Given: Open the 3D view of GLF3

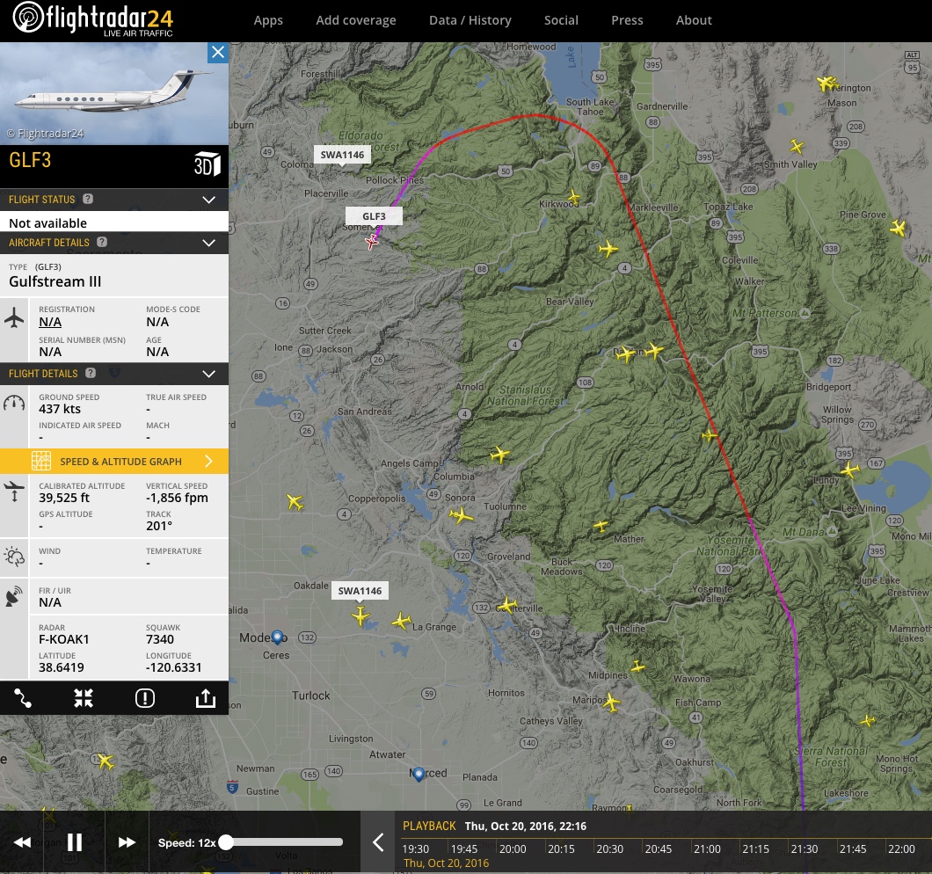Looking at the screenshot, I should click(207, 164).
